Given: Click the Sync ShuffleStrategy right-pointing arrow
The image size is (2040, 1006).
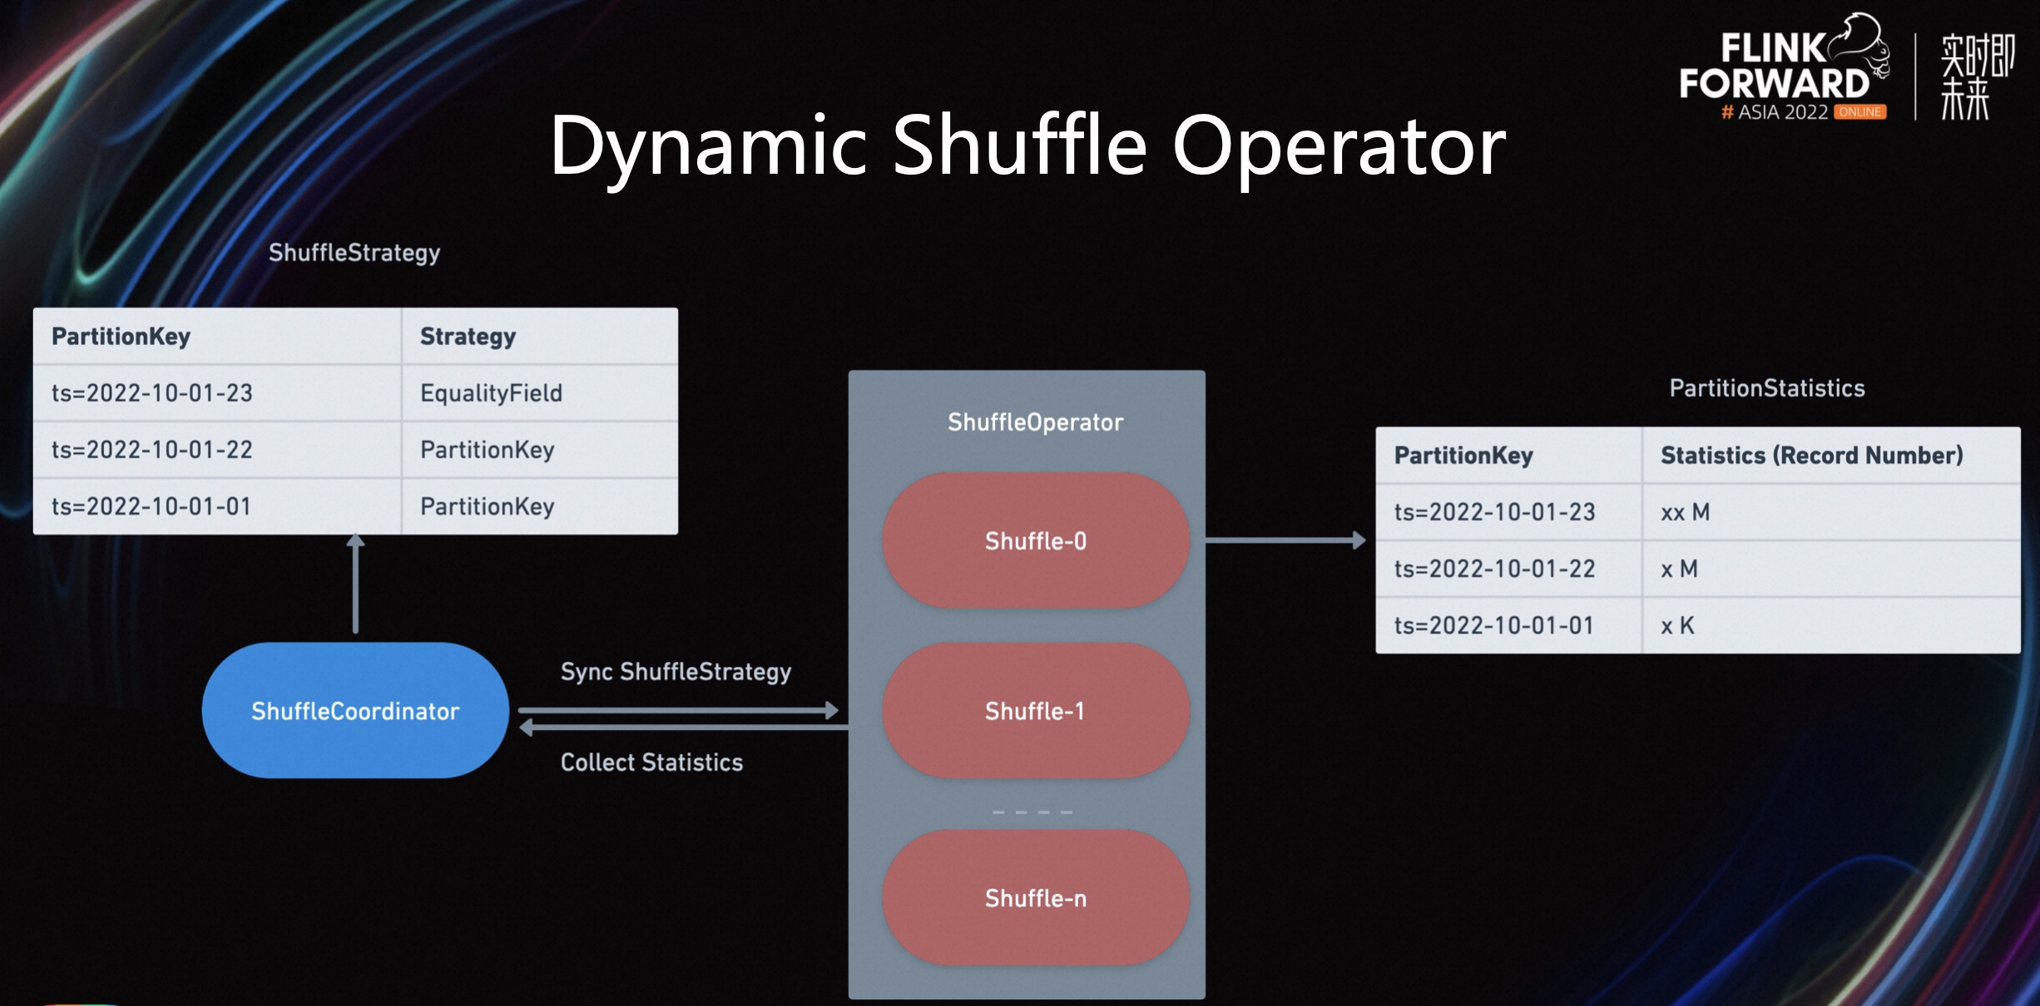Looking at the screenshot, I should click(x=678, y=710).
